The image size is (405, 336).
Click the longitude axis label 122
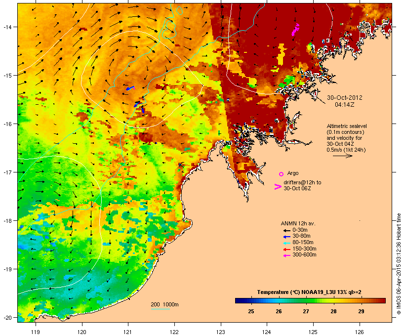point(174,332)
